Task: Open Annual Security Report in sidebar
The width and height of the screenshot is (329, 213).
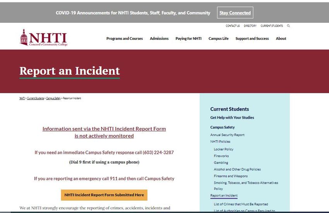Action: (227, 135)
